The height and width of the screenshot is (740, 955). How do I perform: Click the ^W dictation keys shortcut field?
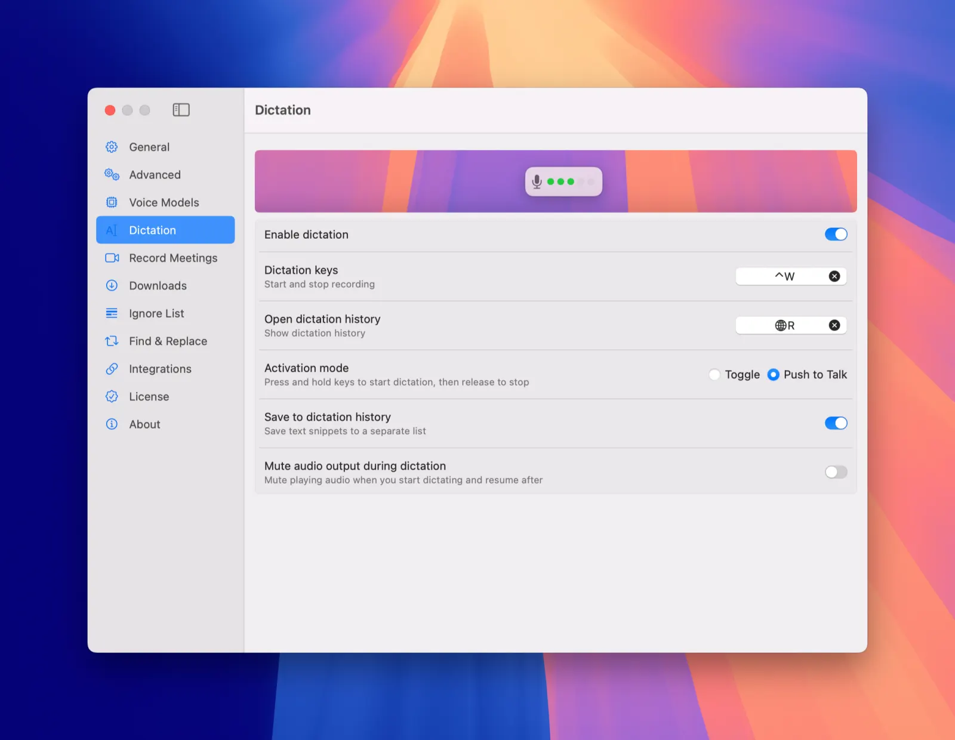point(791,276)
